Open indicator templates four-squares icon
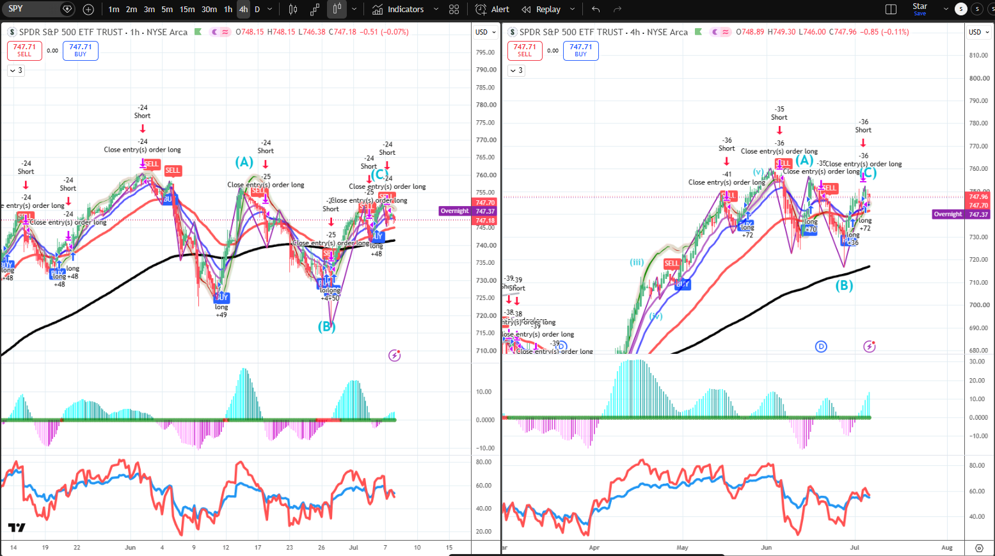 click(454, 9)
